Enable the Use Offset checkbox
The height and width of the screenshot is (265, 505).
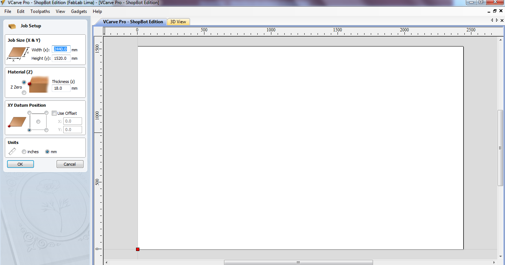coord(54,113)
